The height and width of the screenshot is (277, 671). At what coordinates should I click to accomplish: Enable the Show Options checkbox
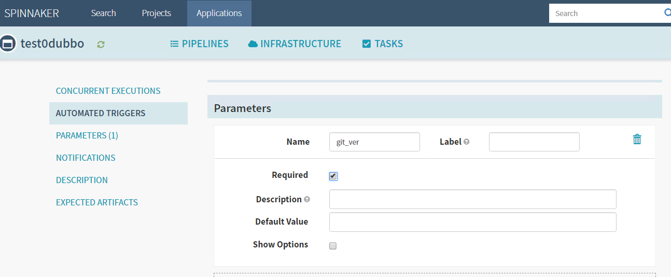pyautogui.click(x=333, y=246)
